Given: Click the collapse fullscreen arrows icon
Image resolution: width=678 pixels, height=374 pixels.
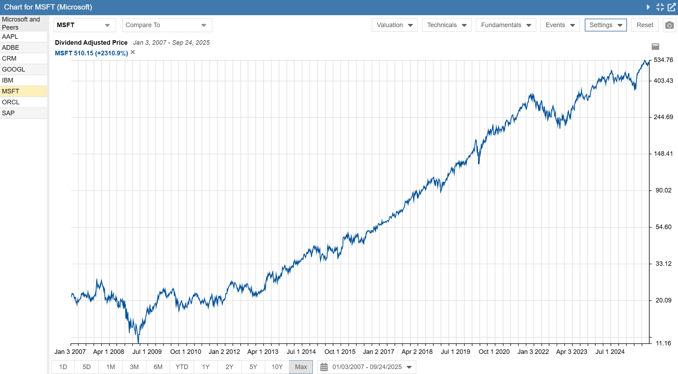Looking at the screenshot, I should tap(660, 7).
